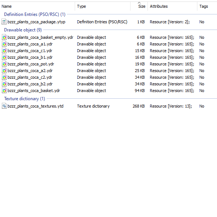Click the bzzz_plants_coca_textures.ytd file icon
This screenshot has width=217, height=217.
click(x=4, y=106)
